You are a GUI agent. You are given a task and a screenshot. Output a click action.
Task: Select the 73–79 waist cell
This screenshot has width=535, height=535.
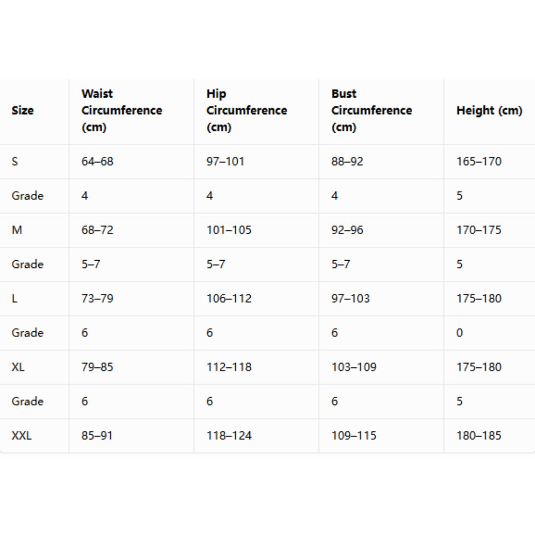pyautogui.click(x=97, y=298)
